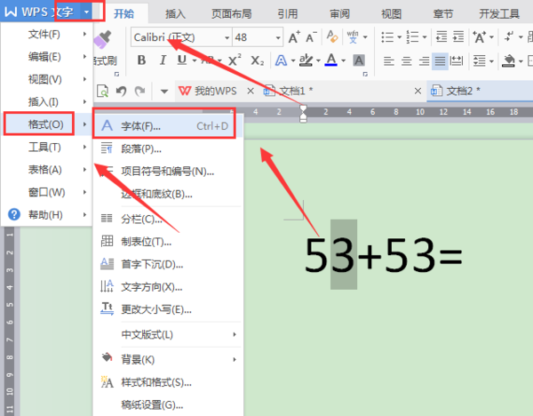Click the shading paint bucket icon
The height and width of the screenshot is (416, 533).
(508, 61)
